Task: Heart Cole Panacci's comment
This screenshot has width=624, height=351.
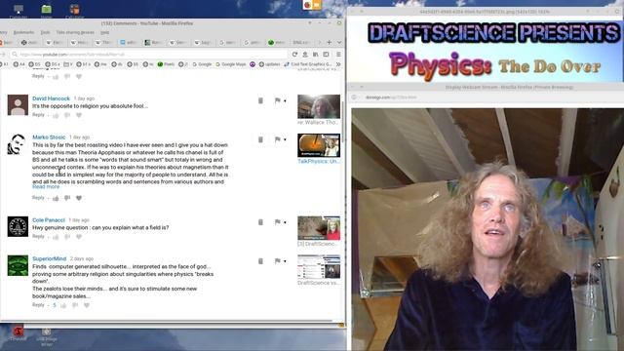Action: [x=79, y=237]
